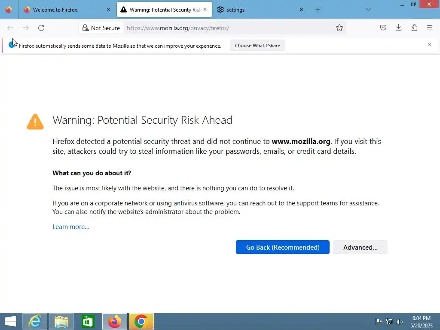The height and width of the screenshot is (330, 440).
Task: Open the Downloads panel icon
Action: point(398,27)
